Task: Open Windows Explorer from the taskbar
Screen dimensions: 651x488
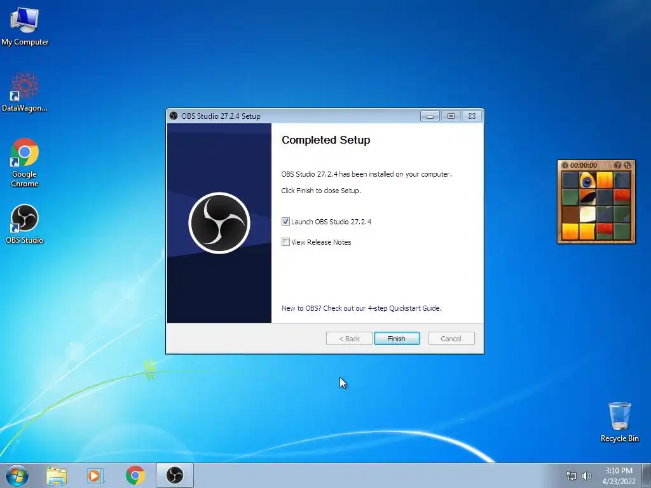Action: (57, 475)
